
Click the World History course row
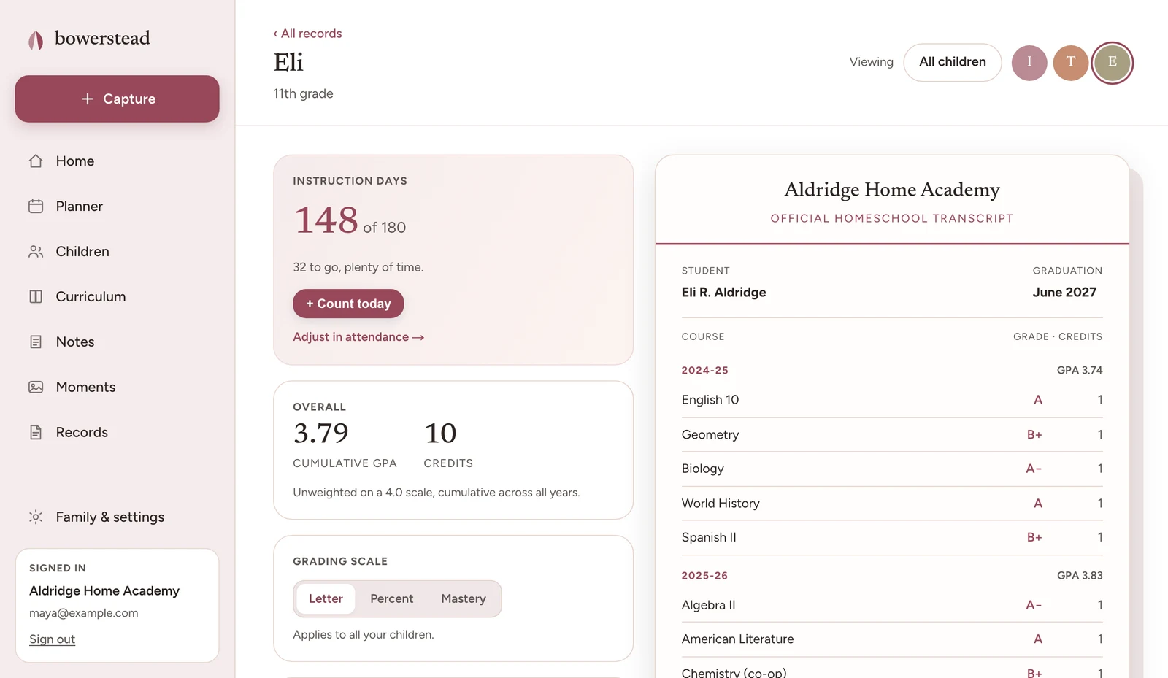click(x=892, y=504)
